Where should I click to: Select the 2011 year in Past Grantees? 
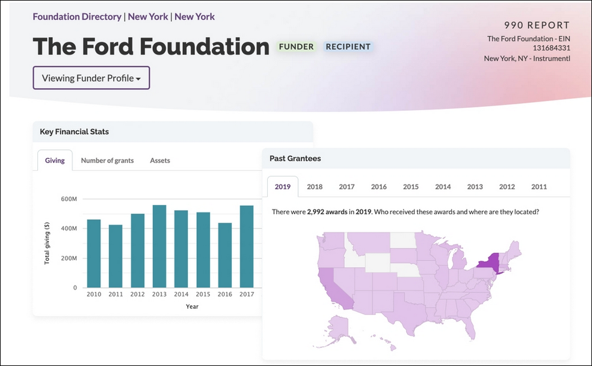tap(539, 187)
